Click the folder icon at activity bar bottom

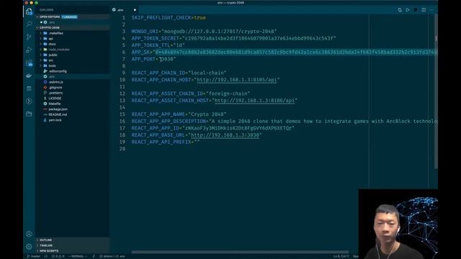point(29,114)
